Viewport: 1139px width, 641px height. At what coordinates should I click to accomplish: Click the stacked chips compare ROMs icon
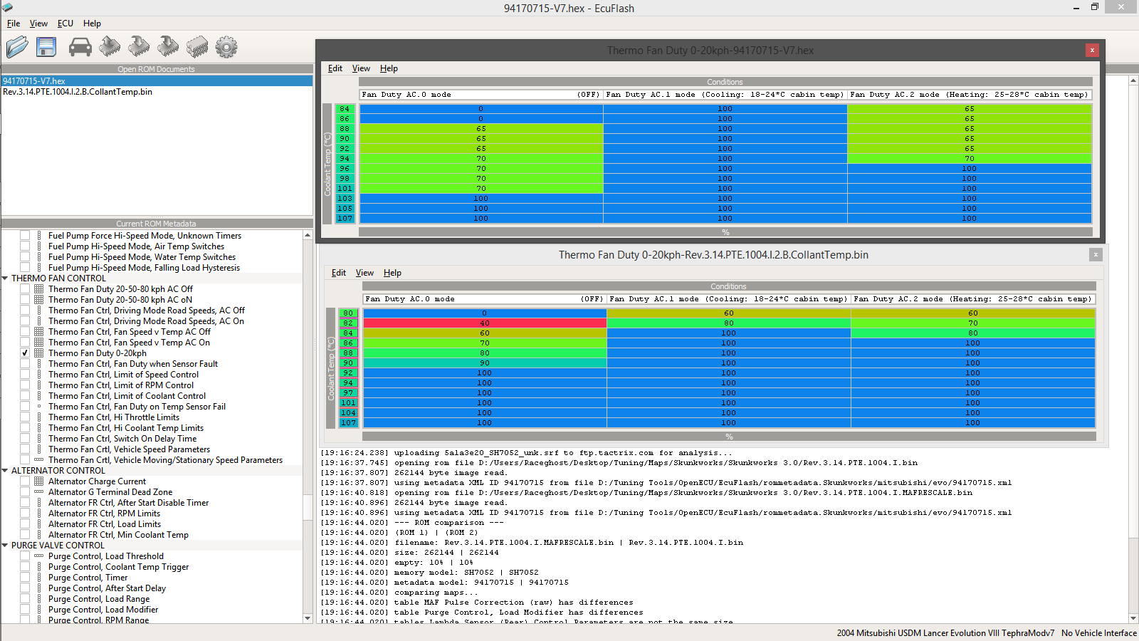pyautogui.click(x=197, y=47)
